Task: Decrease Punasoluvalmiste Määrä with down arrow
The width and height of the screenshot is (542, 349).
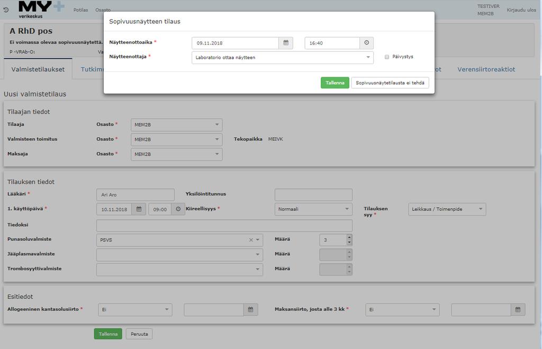Action: click(x=349, y=243)
